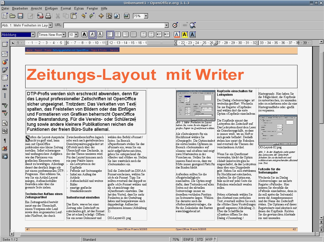This screenshot has width=324, height=242.
Task: Toggle Bold formatting
Action: (85, 34)
